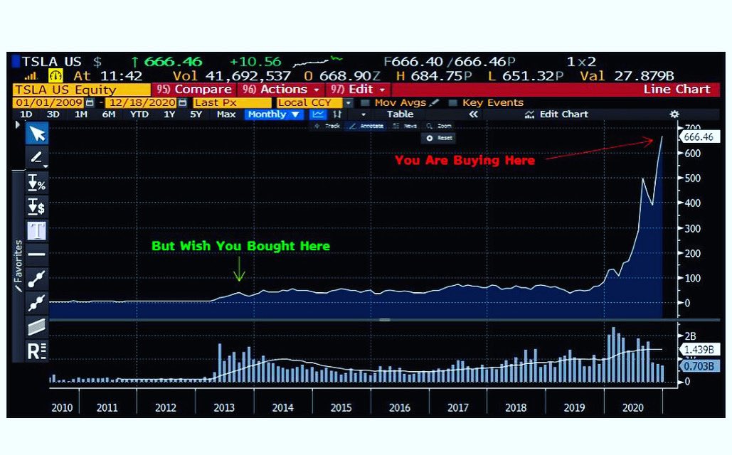Select the percent change measure tool
Screen dimensions: 732x455
(x=36, y=183)
